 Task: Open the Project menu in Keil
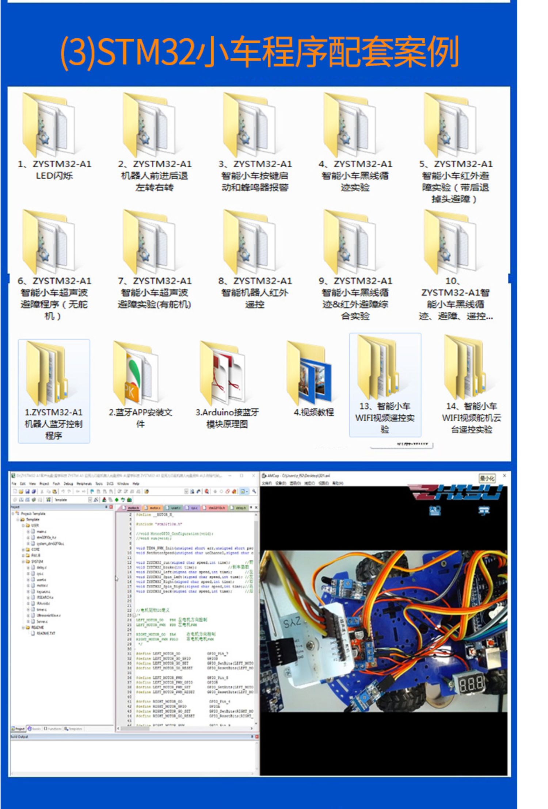44,484
